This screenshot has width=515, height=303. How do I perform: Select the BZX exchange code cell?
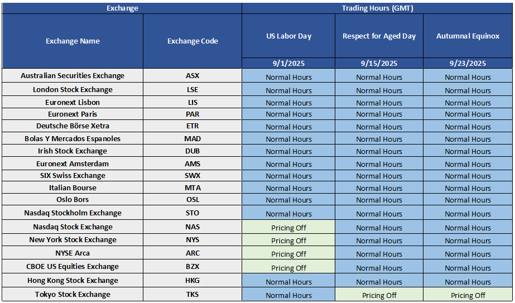192,267
